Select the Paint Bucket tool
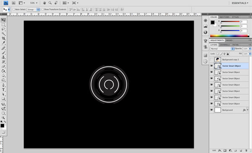 (x=3, y=71)
